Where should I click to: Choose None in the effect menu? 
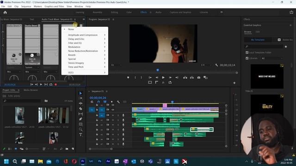tap(85, 30)
